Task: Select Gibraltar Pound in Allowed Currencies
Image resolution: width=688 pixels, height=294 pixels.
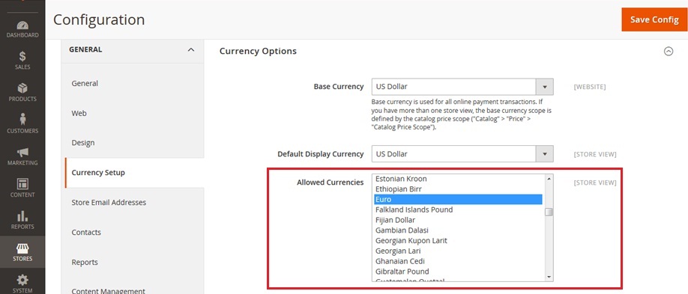Action: 458,272
